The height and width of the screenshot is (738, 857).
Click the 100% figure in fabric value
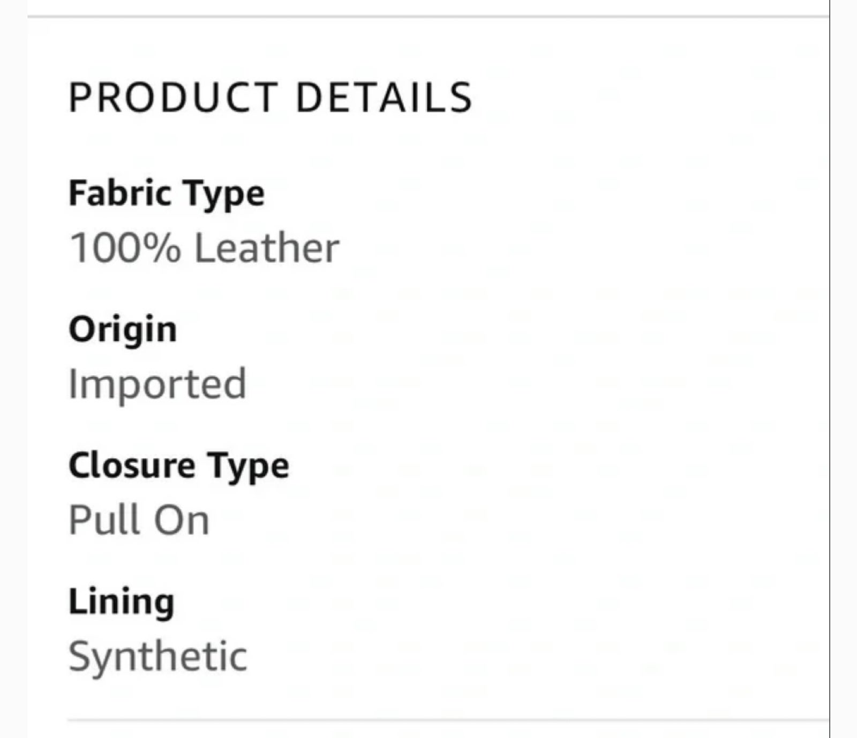(x=125, y=248)
